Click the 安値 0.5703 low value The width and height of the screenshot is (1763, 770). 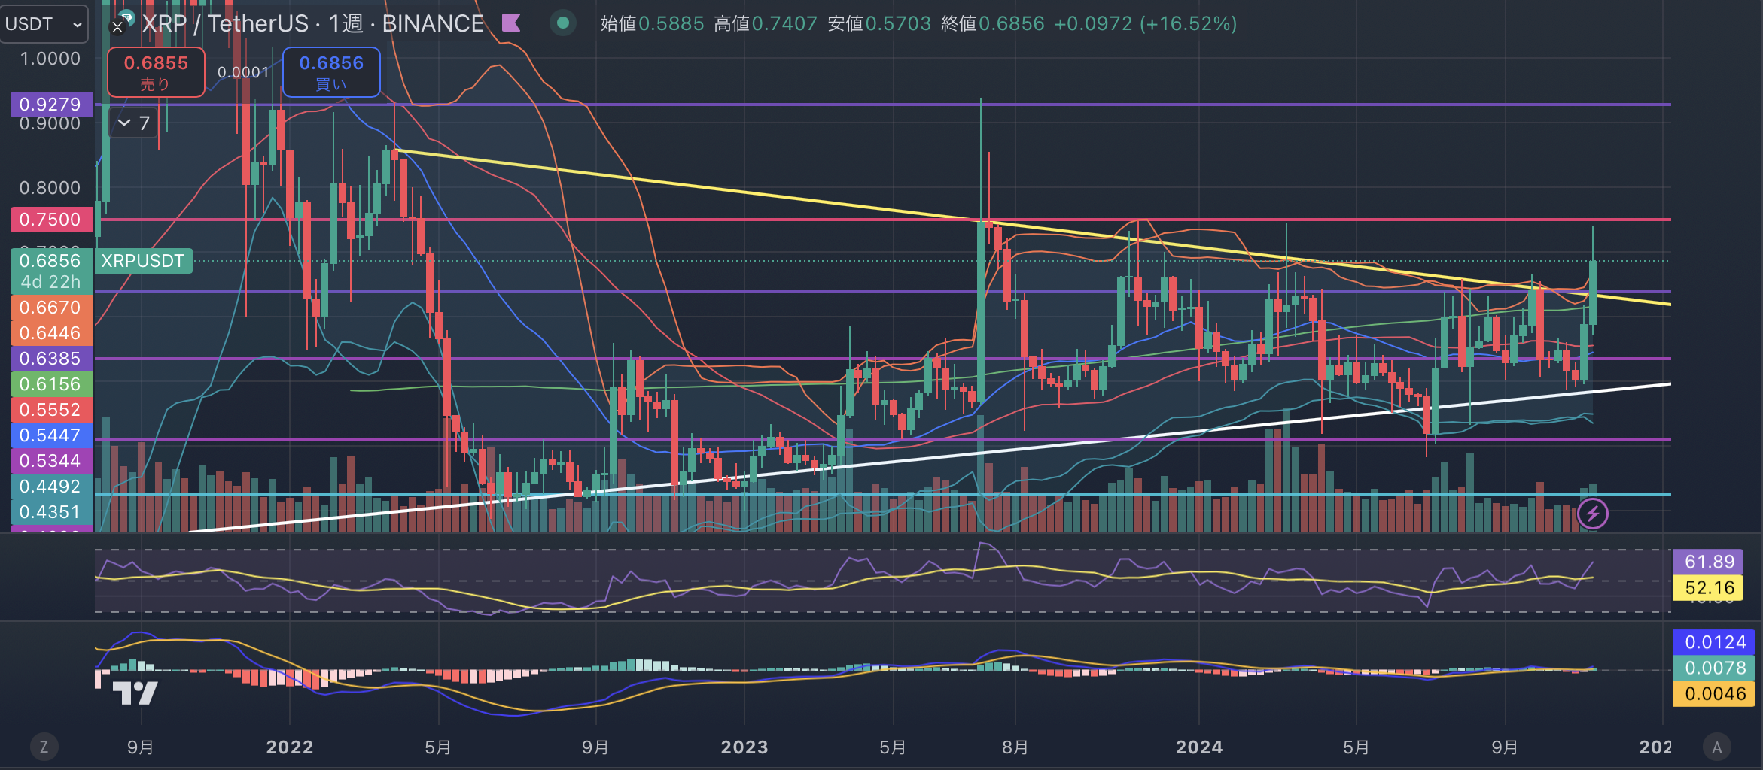(x=878, y=24)
